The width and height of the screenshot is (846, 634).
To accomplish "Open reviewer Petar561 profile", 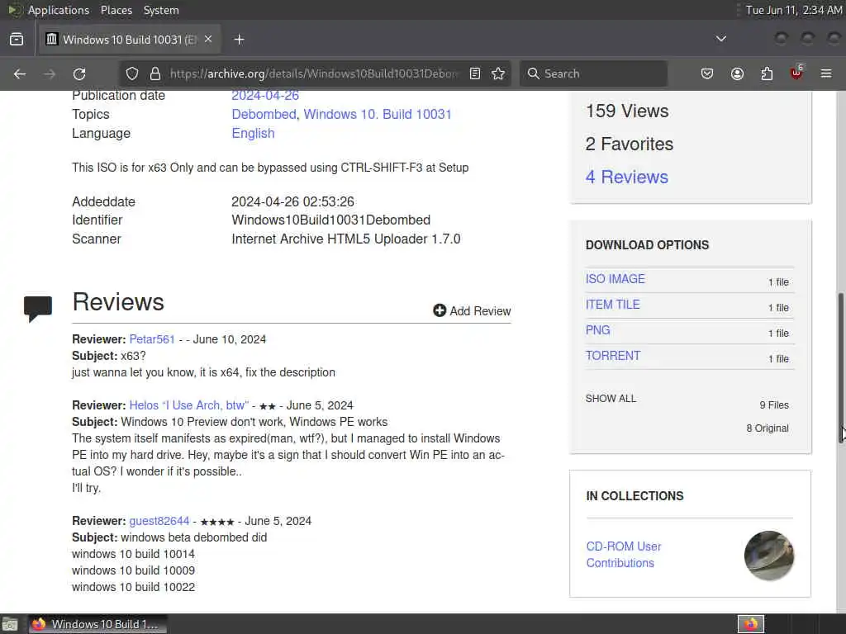I will pyautogui.click(x=152, y=339).
